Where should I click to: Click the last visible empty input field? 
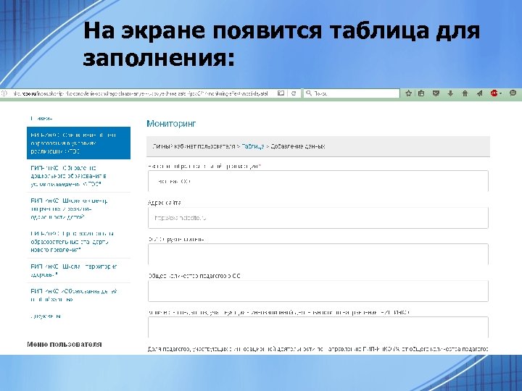[x=318, y=327]
